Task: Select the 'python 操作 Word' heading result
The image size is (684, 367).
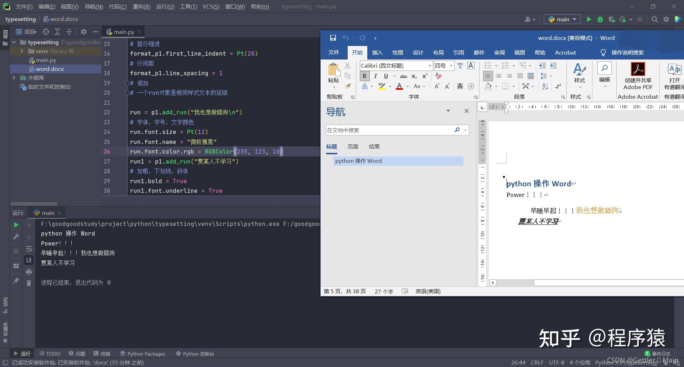Action: (x=358, y=161)
